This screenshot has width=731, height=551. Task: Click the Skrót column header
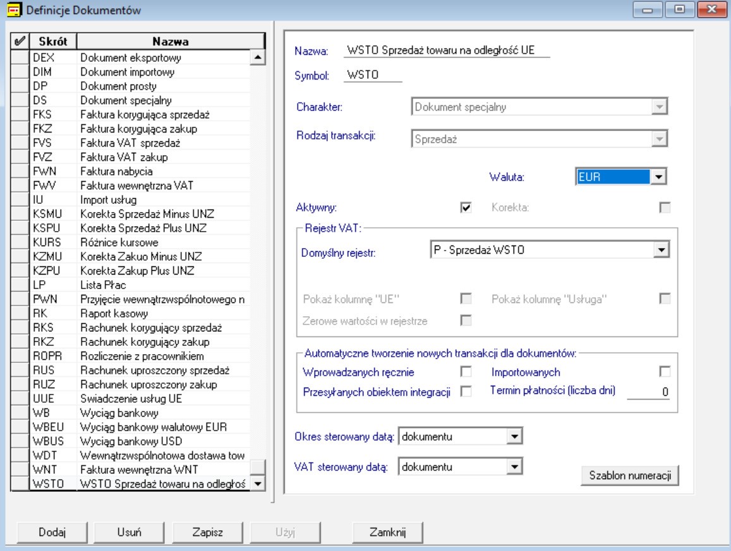[x=52, y=42]
